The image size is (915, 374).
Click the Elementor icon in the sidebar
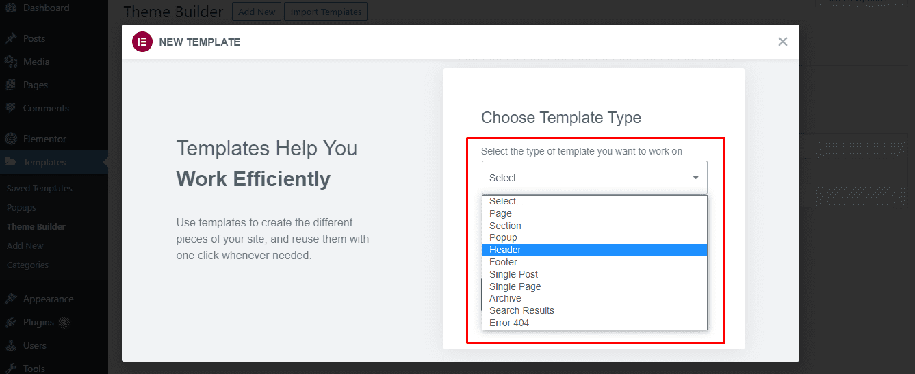click(11, 139)
